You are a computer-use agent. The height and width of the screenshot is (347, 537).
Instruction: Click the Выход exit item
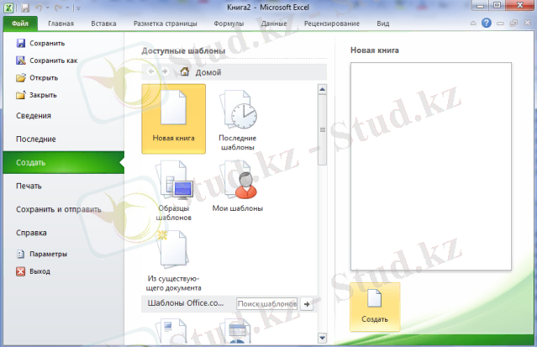(x=39, y=271)
